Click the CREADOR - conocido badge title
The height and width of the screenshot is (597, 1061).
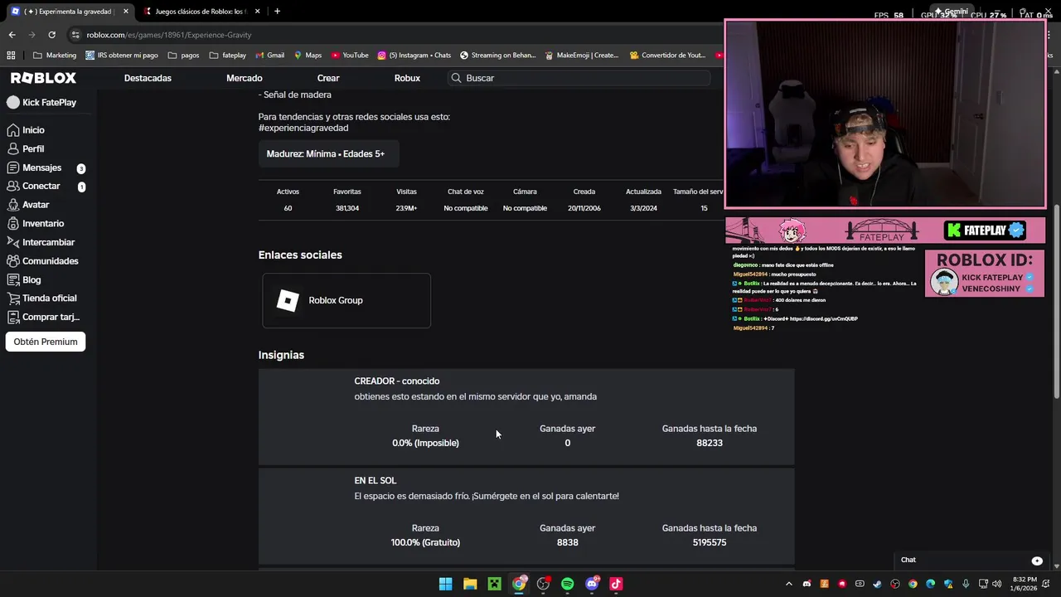click(397, 381)
